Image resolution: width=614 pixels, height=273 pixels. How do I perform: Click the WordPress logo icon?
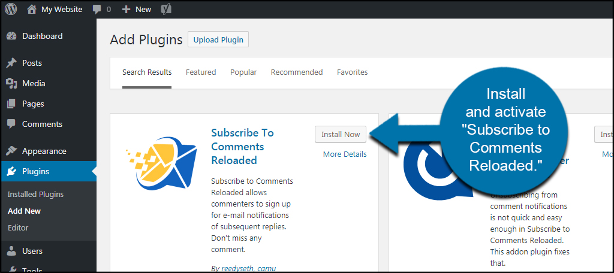pyautogui.click(x=11, y=10)
